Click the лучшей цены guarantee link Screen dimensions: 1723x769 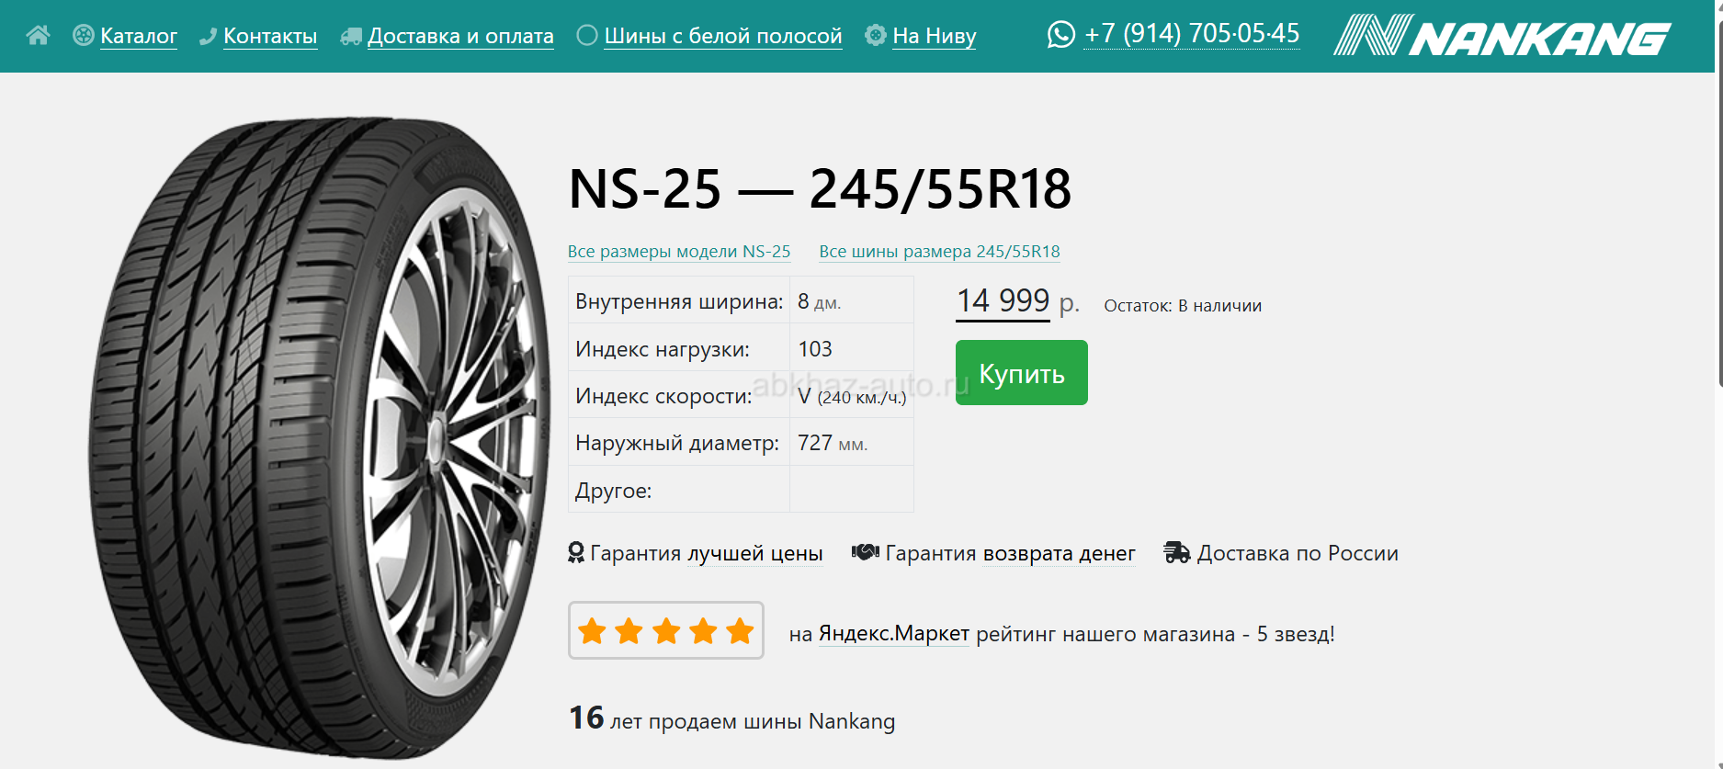pyautogui.click(x=755, y=553)
